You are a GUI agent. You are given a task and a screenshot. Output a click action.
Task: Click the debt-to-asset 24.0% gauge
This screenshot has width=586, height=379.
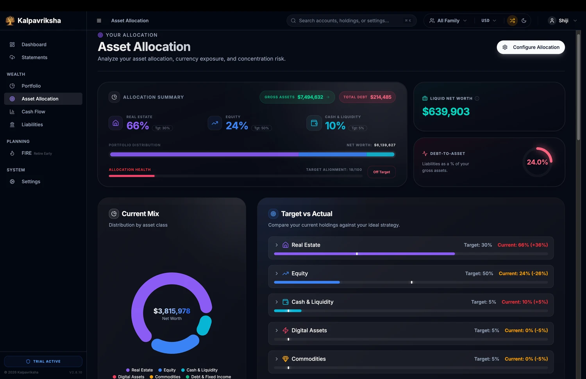538,162
